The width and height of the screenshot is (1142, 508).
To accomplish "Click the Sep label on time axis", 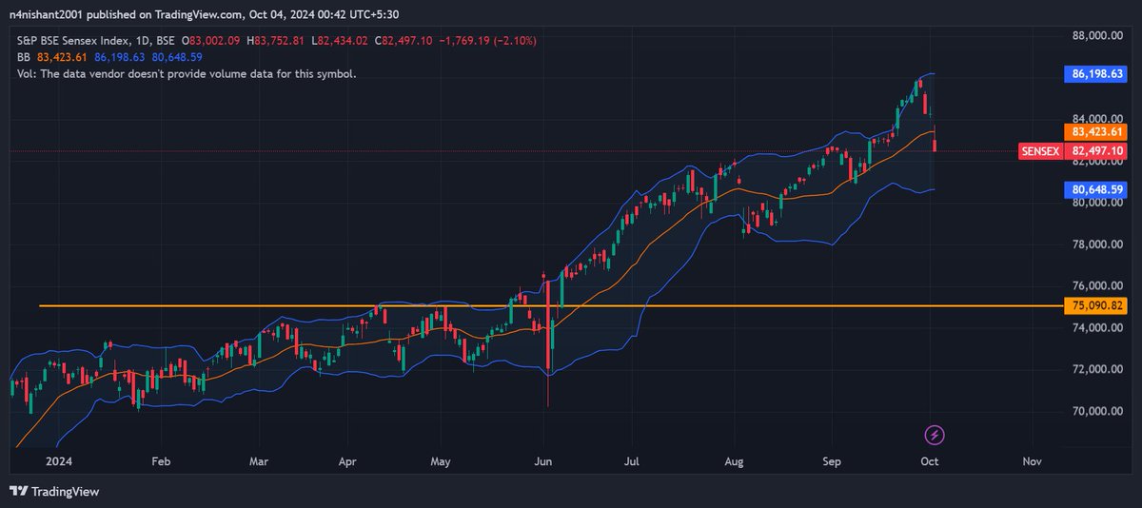I will pos(833,461).
